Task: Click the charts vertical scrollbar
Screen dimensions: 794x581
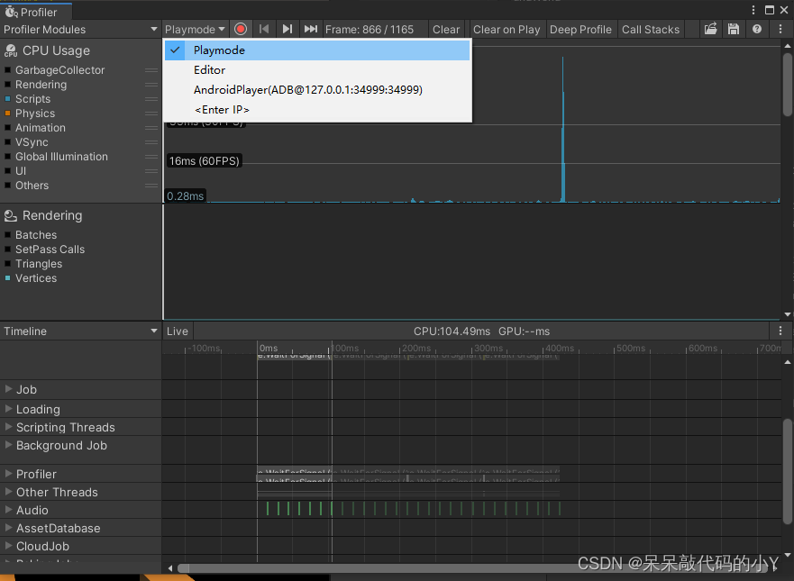Action: 788,84
